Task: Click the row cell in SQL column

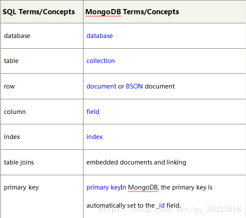Action: point(9,86)
